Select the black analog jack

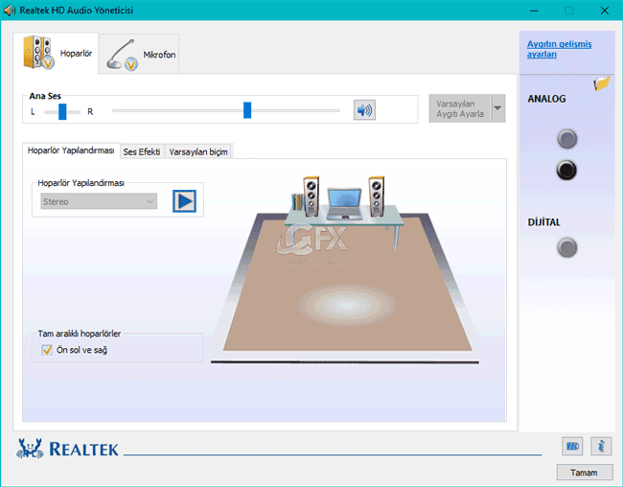(x=566, y=170)
